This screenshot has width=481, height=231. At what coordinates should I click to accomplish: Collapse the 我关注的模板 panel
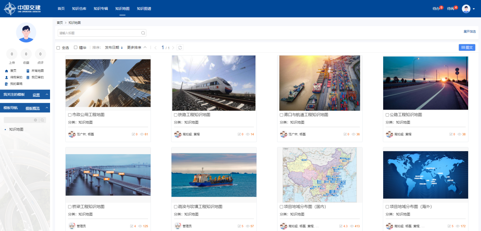47,95
